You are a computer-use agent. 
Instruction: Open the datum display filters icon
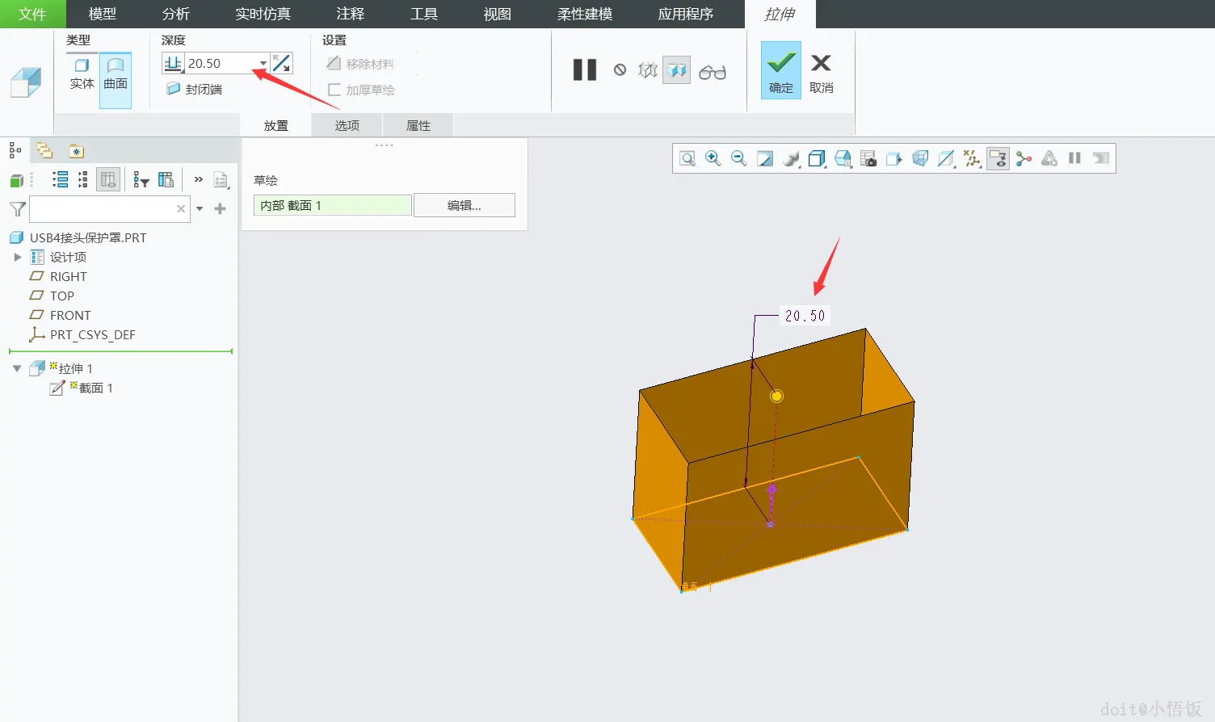[972, 158]
